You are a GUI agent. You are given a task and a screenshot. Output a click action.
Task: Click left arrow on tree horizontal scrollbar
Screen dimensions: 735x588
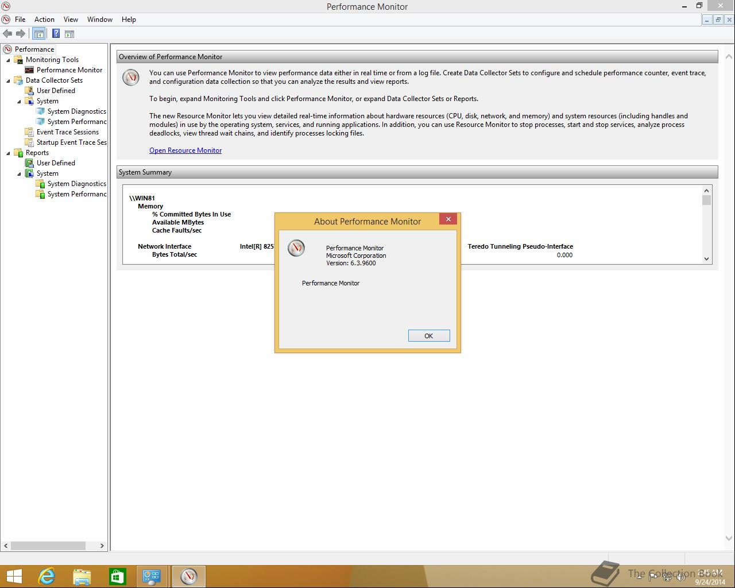pyautogui.click(x=7, y=546)
